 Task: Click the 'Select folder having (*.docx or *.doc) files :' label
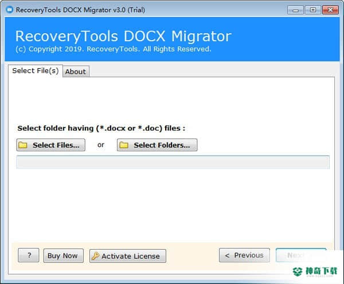[101, 128]
